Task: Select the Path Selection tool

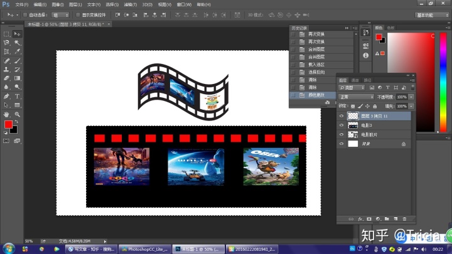Action: [x=6, y=105]
